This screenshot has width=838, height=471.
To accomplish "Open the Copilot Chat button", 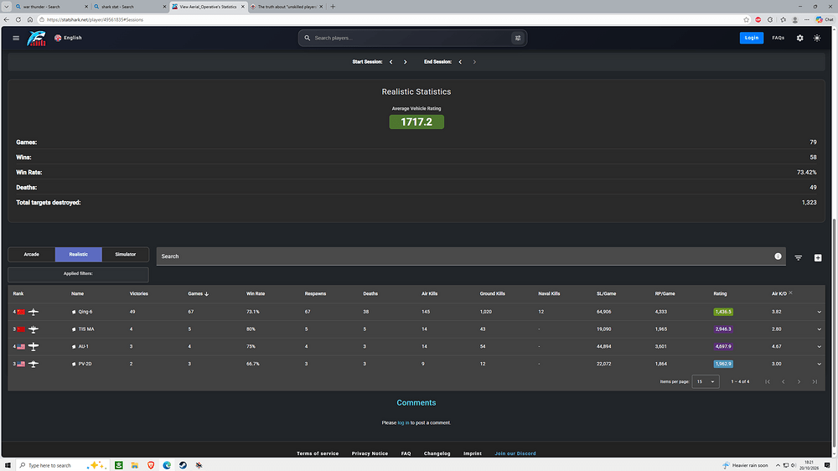I will (x=825, y=20).
